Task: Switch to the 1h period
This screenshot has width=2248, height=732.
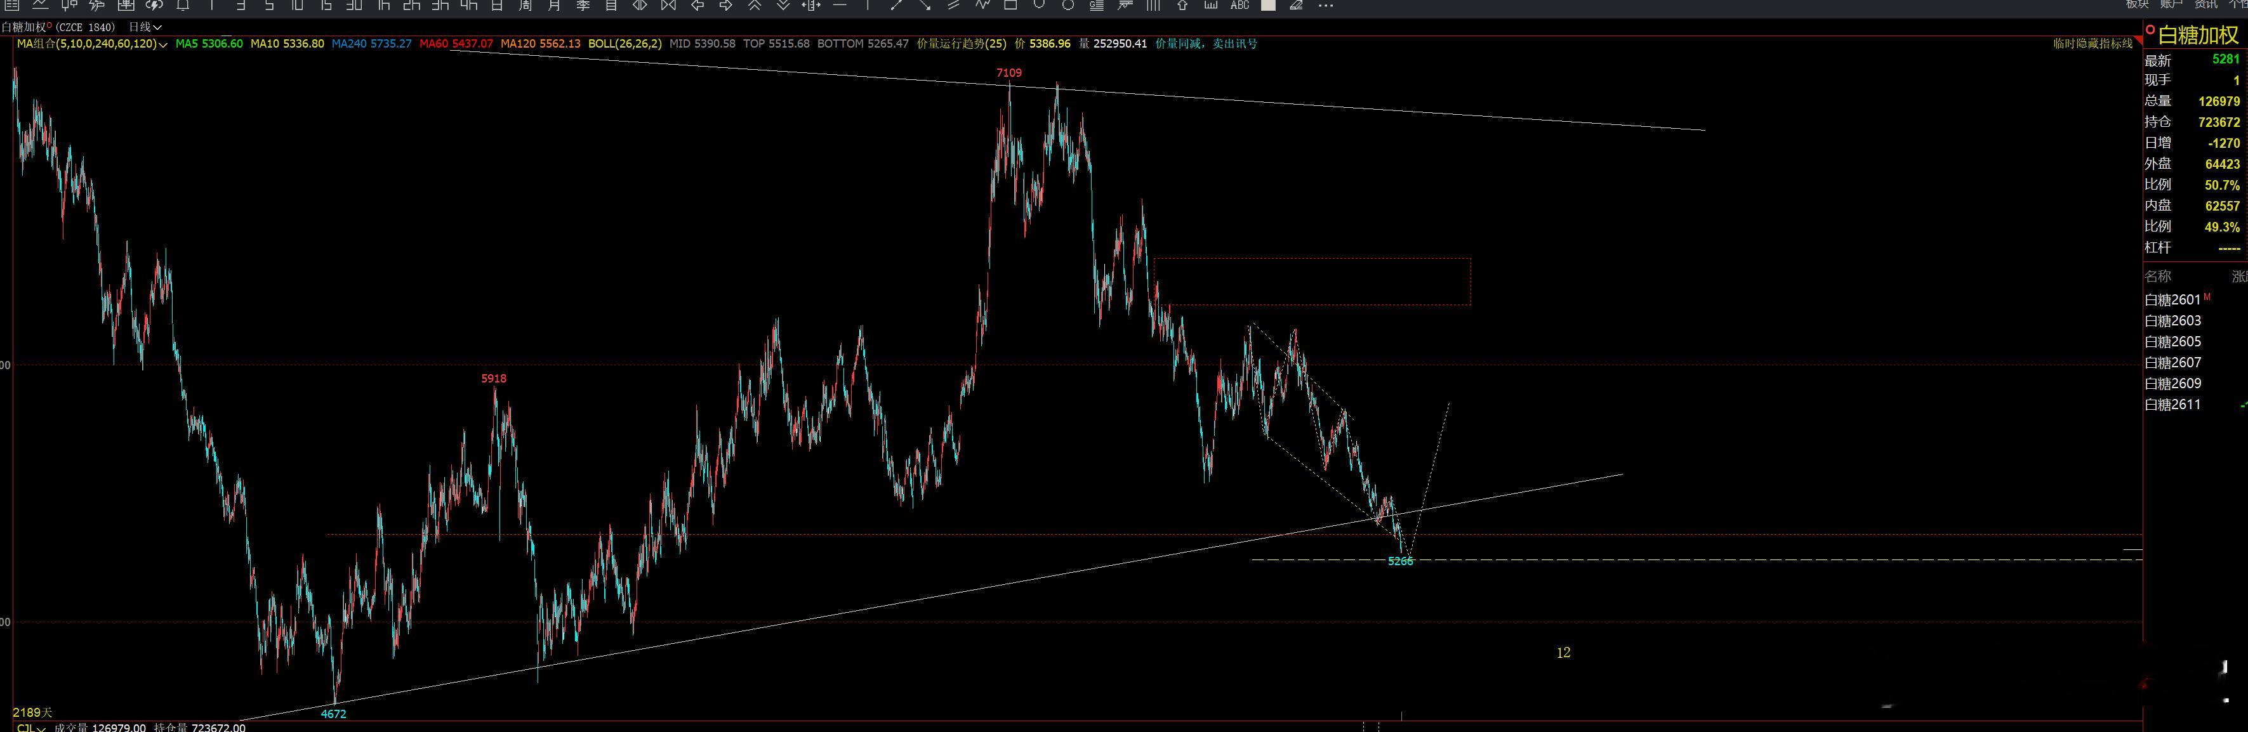Action: pos(383,5)
